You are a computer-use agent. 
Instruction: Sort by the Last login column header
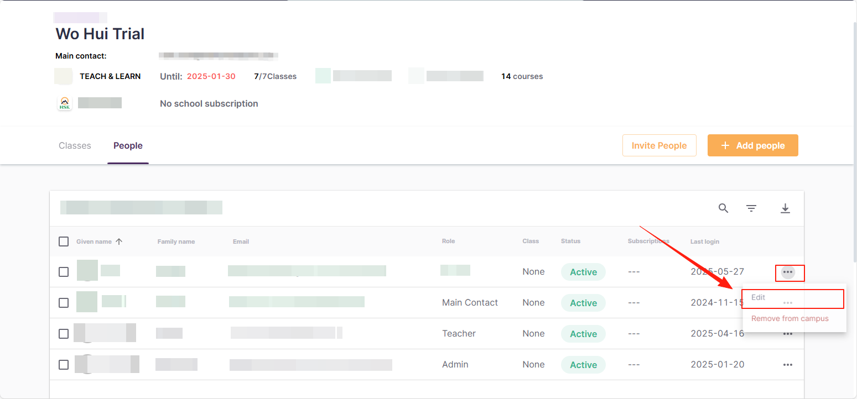(704, 242)
